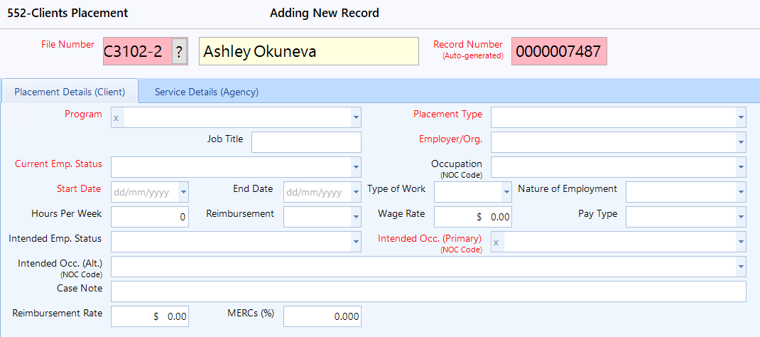Click the Case Note input field

(428, 291)
